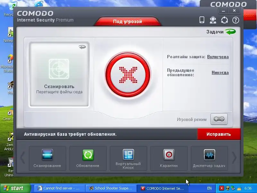
Task: Click the taskbar clock showing 6:36
Action: pyautogui.click(x=248, y=188)
